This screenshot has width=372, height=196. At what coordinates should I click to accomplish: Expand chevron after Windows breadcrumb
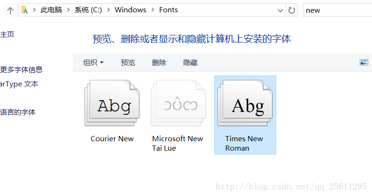(x=153, y=10)
